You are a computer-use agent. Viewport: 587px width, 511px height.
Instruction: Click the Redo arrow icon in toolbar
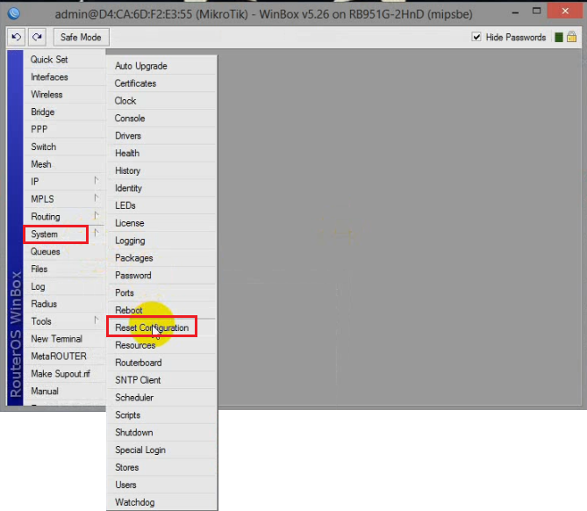(37, 37)
